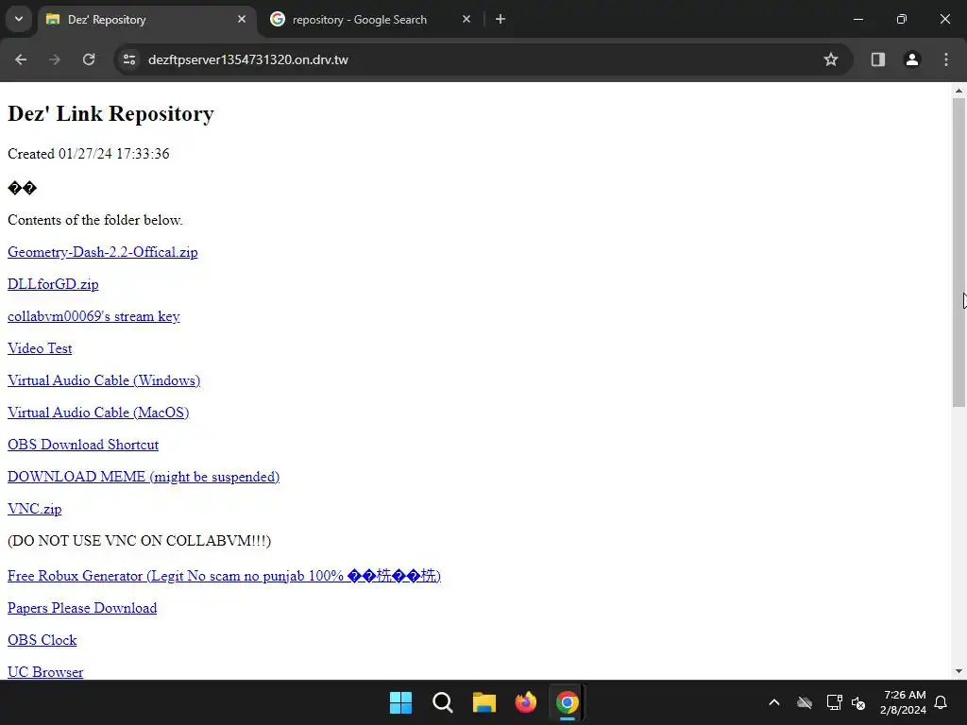Viewport: 967px width, 725px height.
Task: Open Chrome profile menu
Action: pos(912,59)
